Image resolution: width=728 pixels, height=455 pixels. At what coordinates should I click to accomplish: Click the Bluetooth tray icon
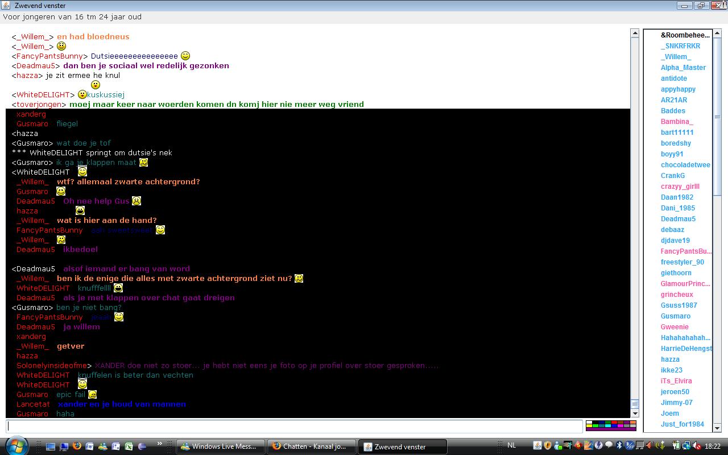coord(619,445)
